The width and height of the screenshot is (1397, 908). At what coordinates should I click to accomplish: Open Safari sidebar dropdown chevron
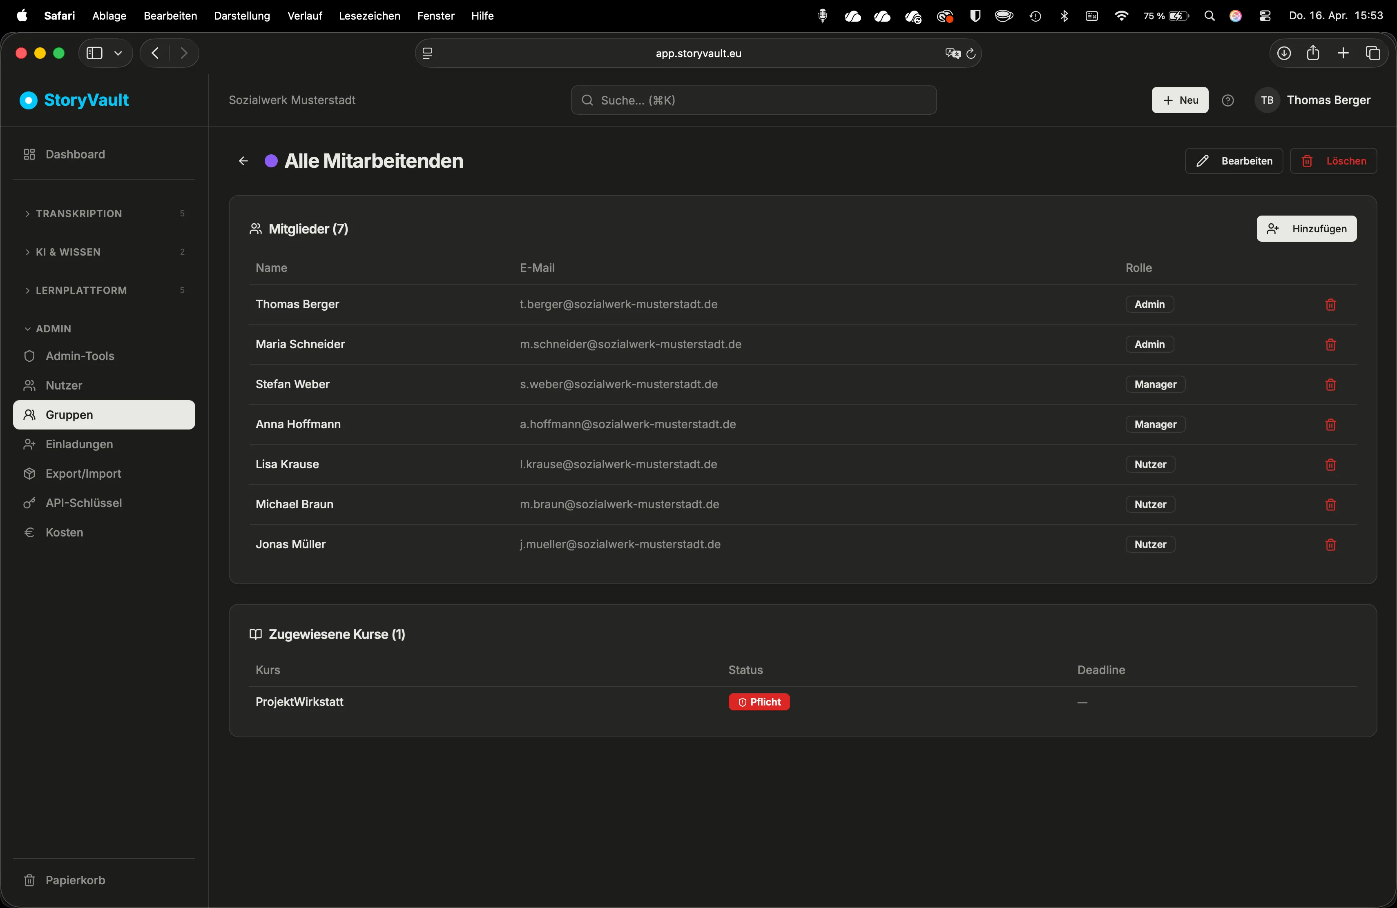coord(118,53)
